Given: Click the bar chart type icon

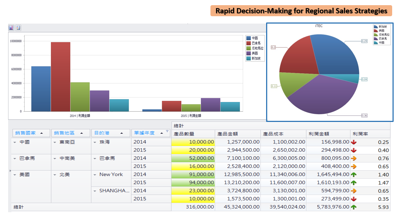Looking at the screenshot, I should pos(11,28).
